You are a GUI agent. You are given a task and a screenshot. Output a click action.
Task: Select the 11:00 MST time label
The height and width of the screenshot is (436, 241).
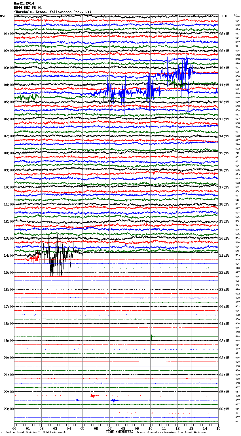pos(9,204)
